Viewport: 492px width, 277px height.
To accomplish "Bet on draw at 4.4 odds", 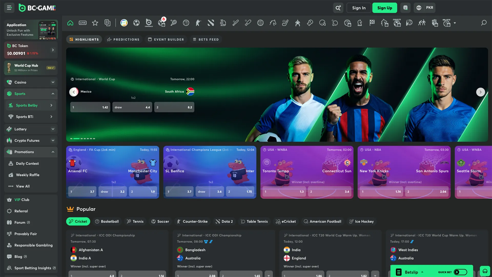I will (132, 107).
